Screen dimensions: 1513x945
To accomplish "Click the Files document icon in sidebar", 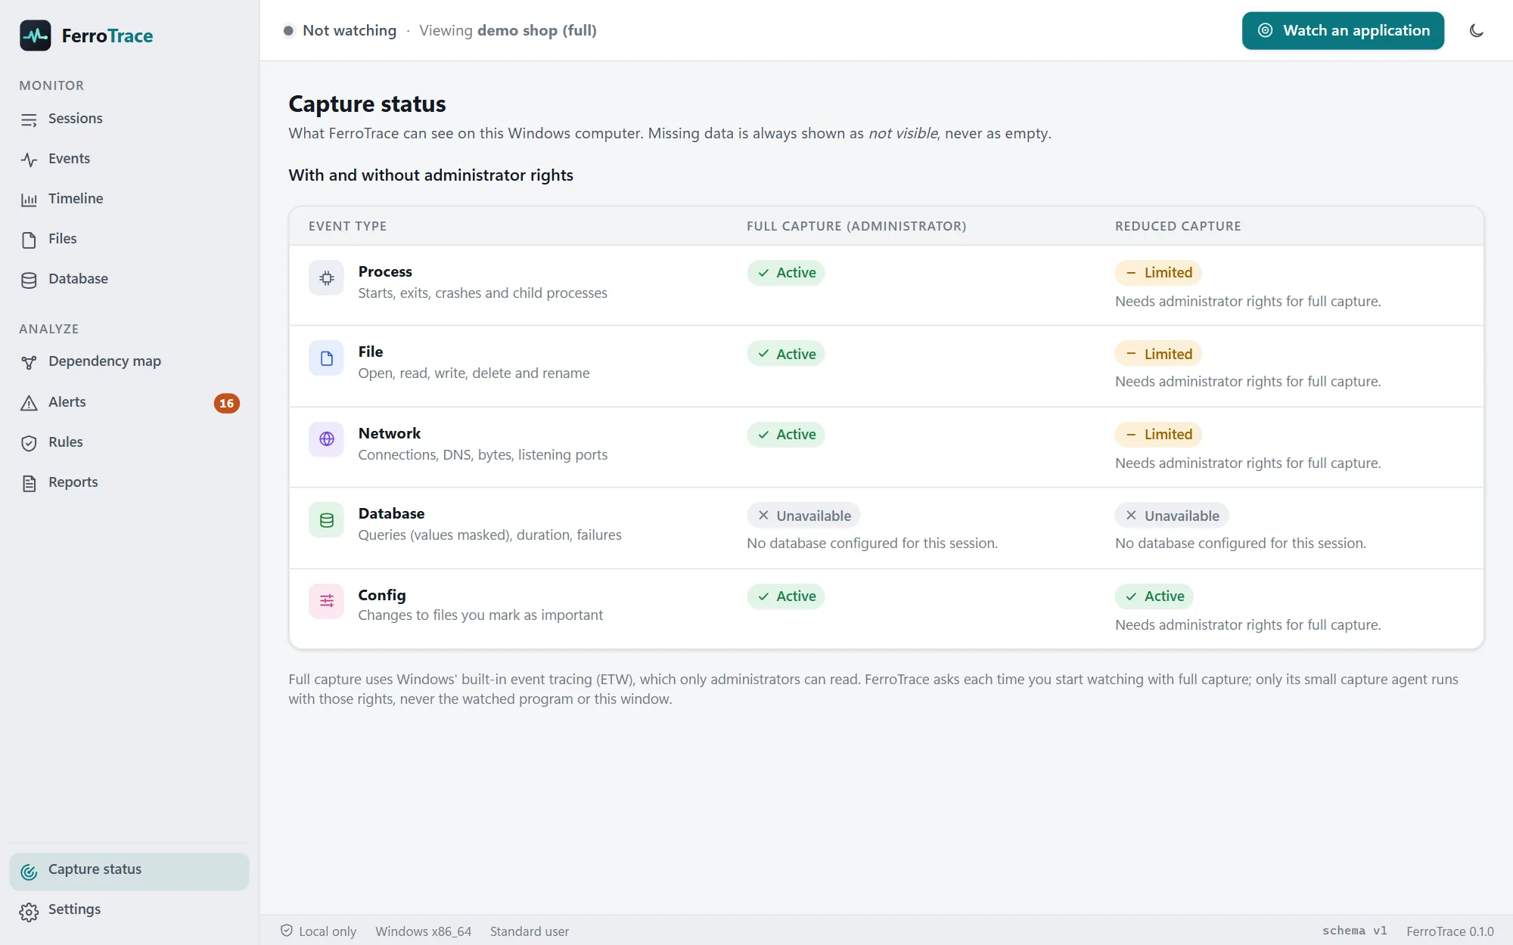I will click(29, 240).
